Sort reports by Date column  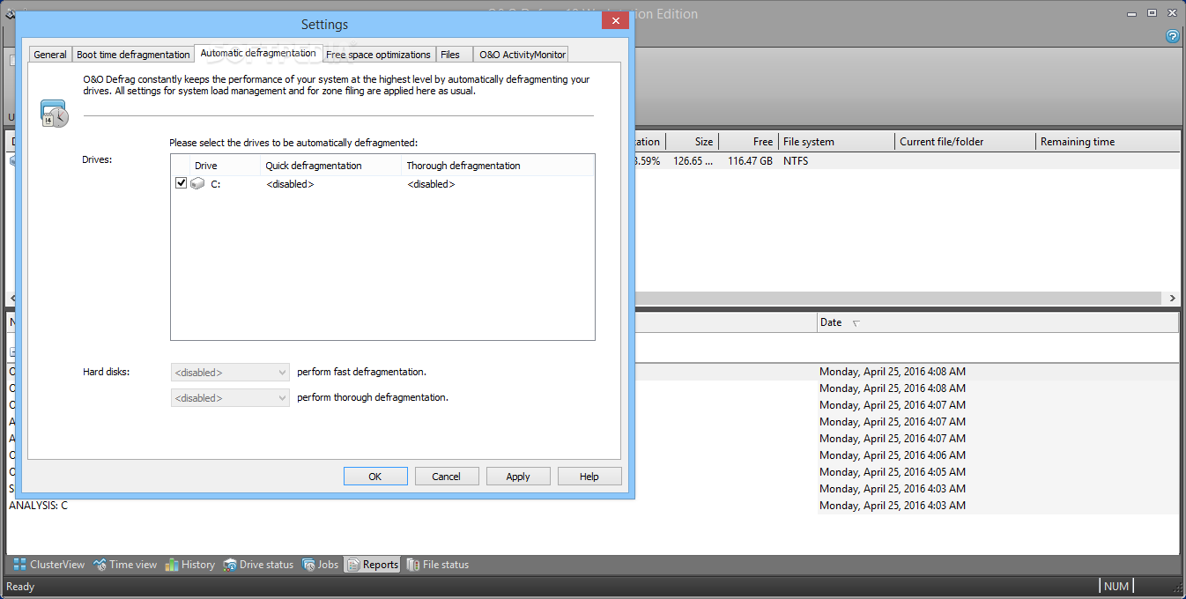997,322
